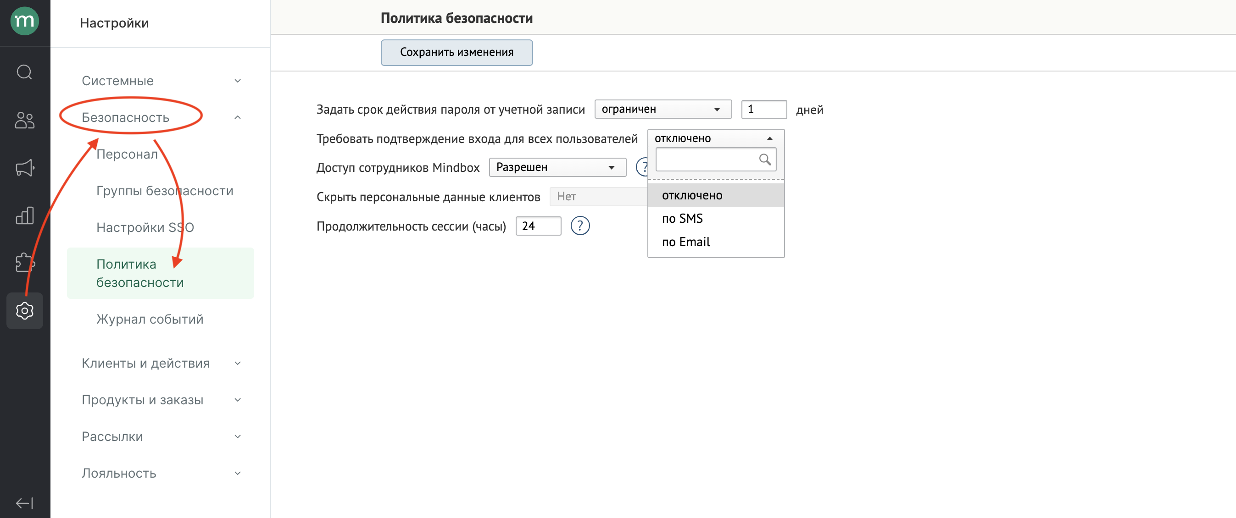This screenshot has width=1236, height=518.
Task: Open Политика безопасности page
Action: (x=160, y=273)
